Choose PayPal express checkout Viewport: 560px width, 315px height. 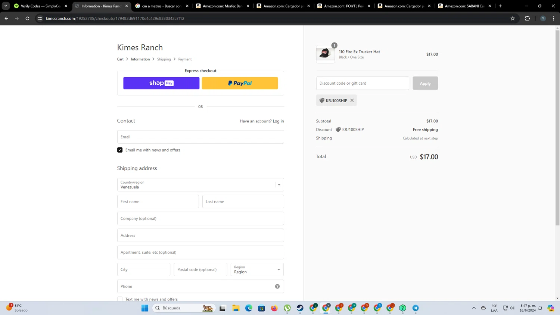240,83
